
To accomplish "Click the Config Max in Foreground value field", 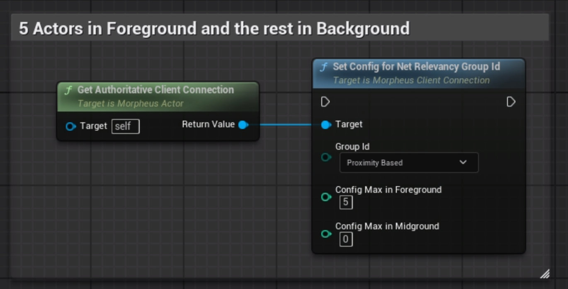I will click(x=346, y=202).
